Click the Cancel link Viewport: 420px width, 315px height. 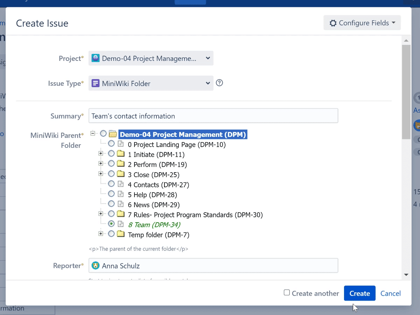[x=391, y=293]
